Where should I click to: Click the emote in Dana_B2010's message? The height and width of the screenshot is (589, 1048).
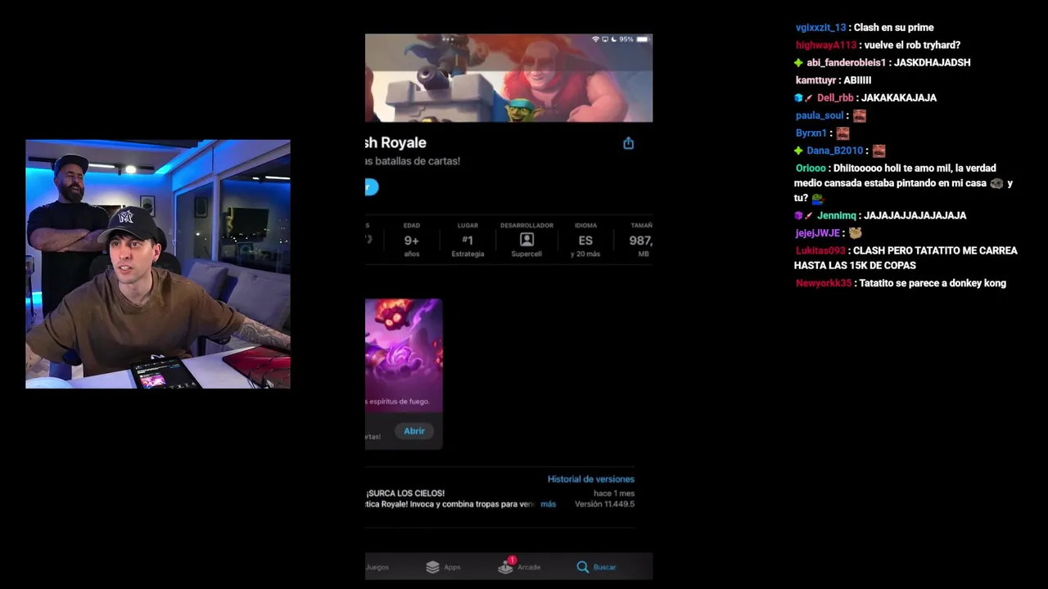tap(879, 151)
